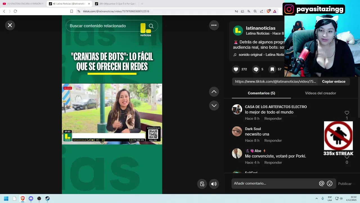Switch to the KINGTEKA ENCARA A FARAON tab
The image size is (360, 203).
click(x=23, y=4)
